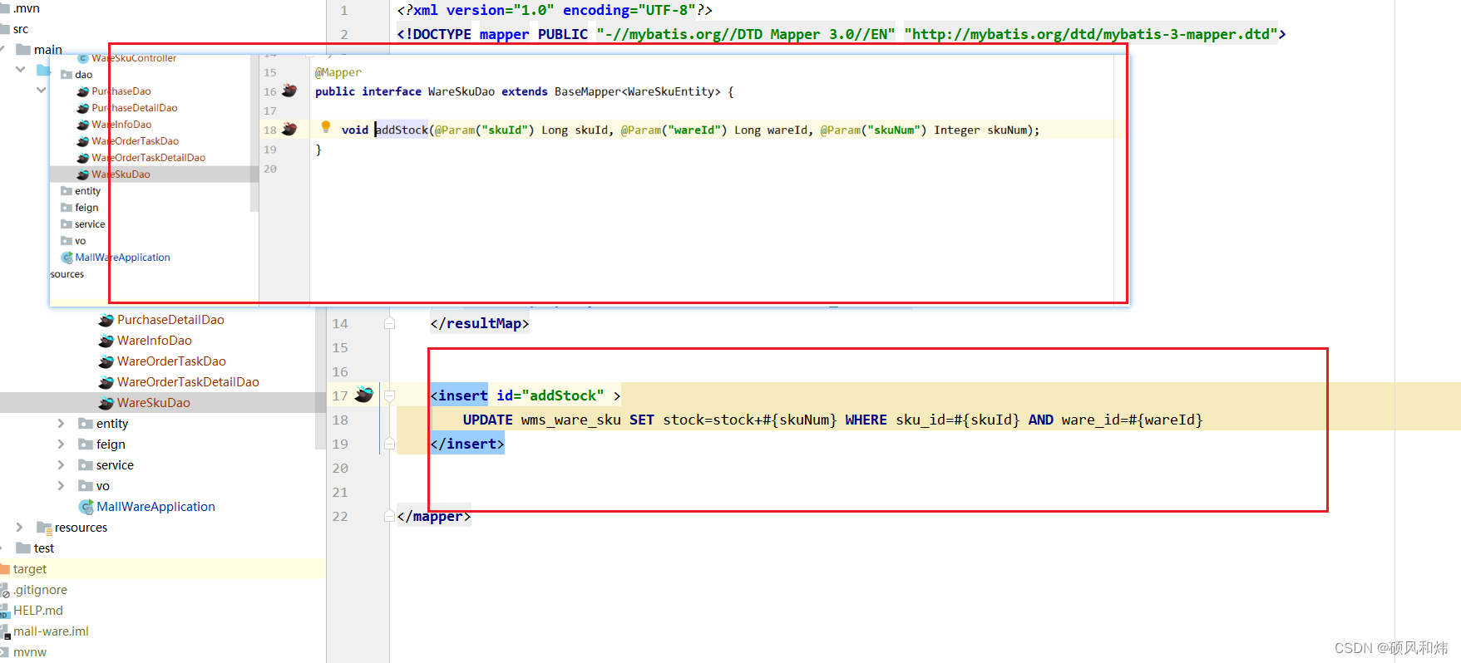Expand the entity folder in lower tree
The image size is (1461, 663).
(61, 424)
